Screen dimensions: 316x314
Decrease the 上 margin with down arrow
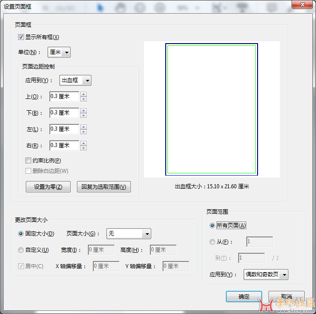83,99
